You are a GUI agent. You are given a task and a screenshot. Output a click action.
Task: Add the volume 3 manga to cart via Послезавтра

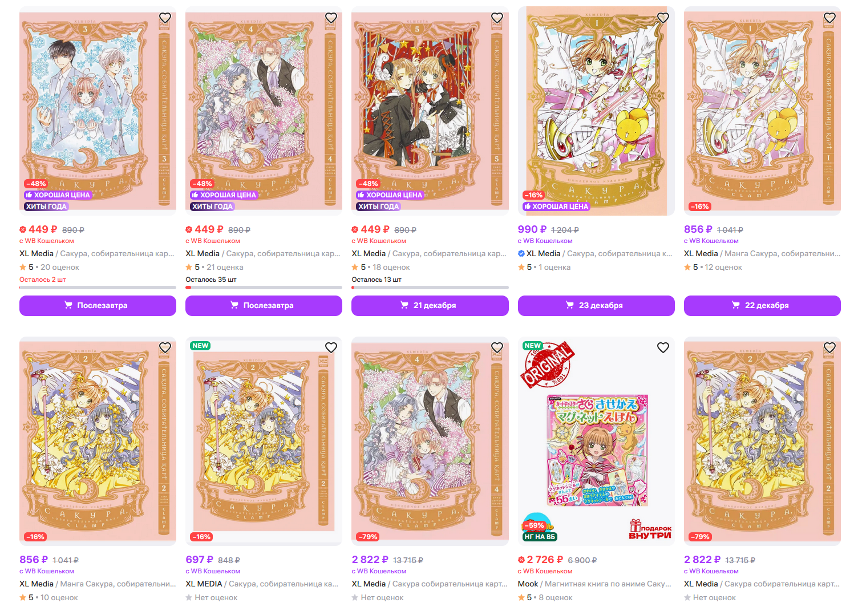tap(98, 305)
